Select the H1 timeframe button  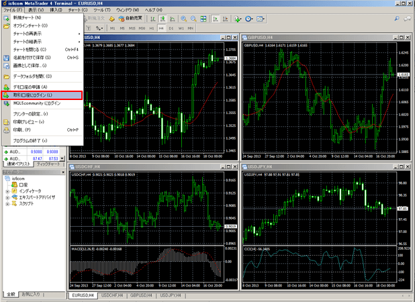coord(152,28)
